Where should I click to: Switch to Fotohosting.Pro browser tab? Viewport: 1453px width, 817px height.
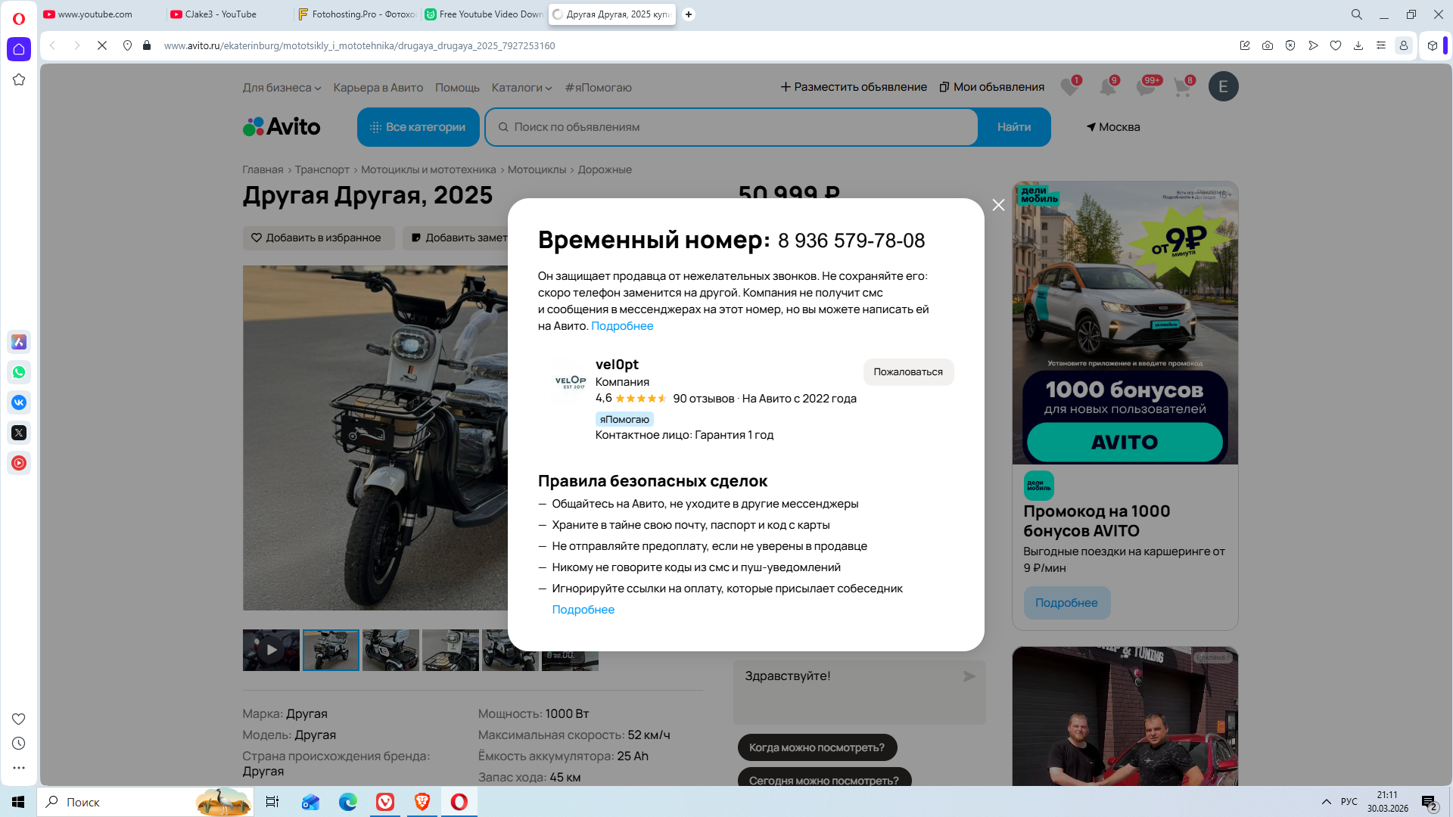pos(356,14)
